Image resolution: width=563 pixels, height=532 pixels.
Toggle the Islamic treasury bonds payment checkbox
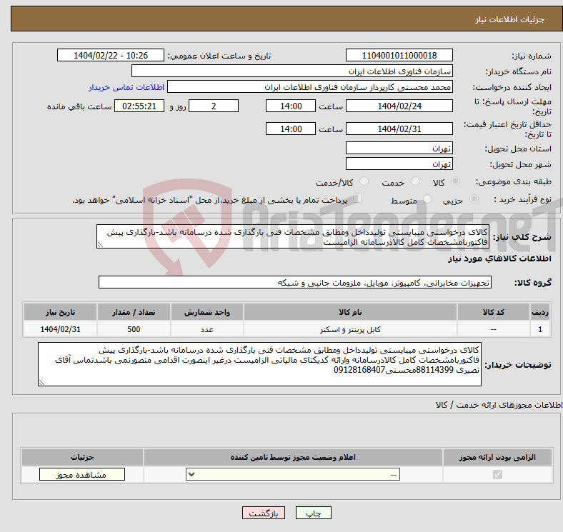coord(357,199)
